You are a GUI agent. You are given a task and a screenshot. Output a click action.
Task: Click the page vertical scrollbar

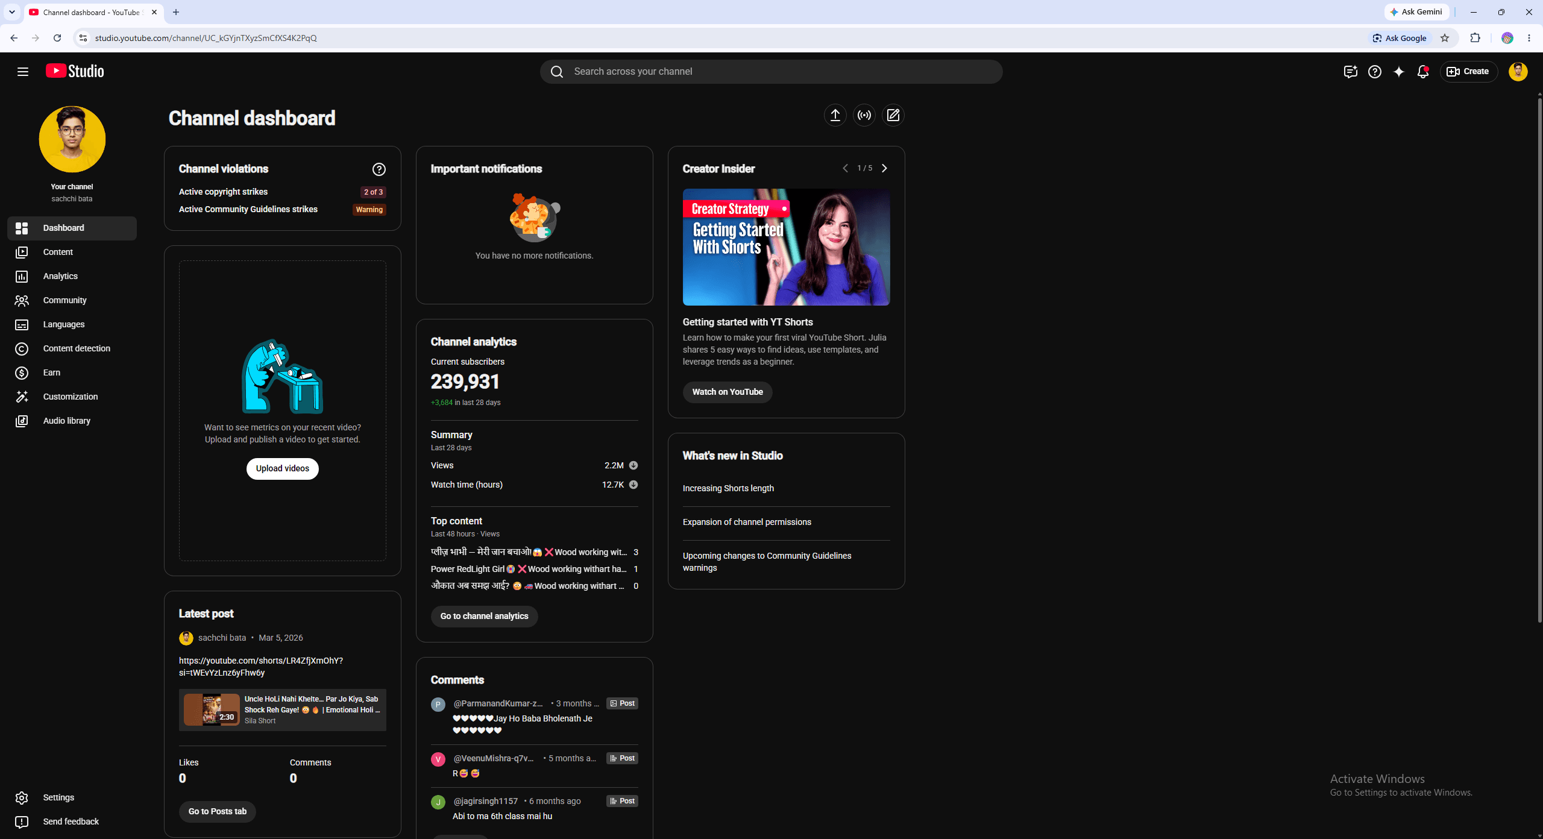point(1539,362)
